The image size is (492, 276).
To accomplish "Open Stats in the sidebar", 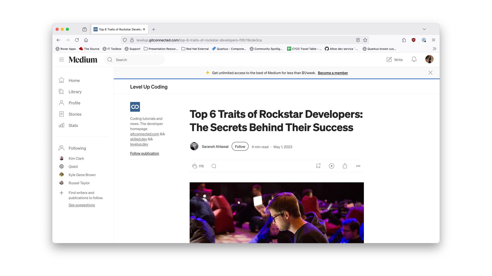I will [73, 125].
